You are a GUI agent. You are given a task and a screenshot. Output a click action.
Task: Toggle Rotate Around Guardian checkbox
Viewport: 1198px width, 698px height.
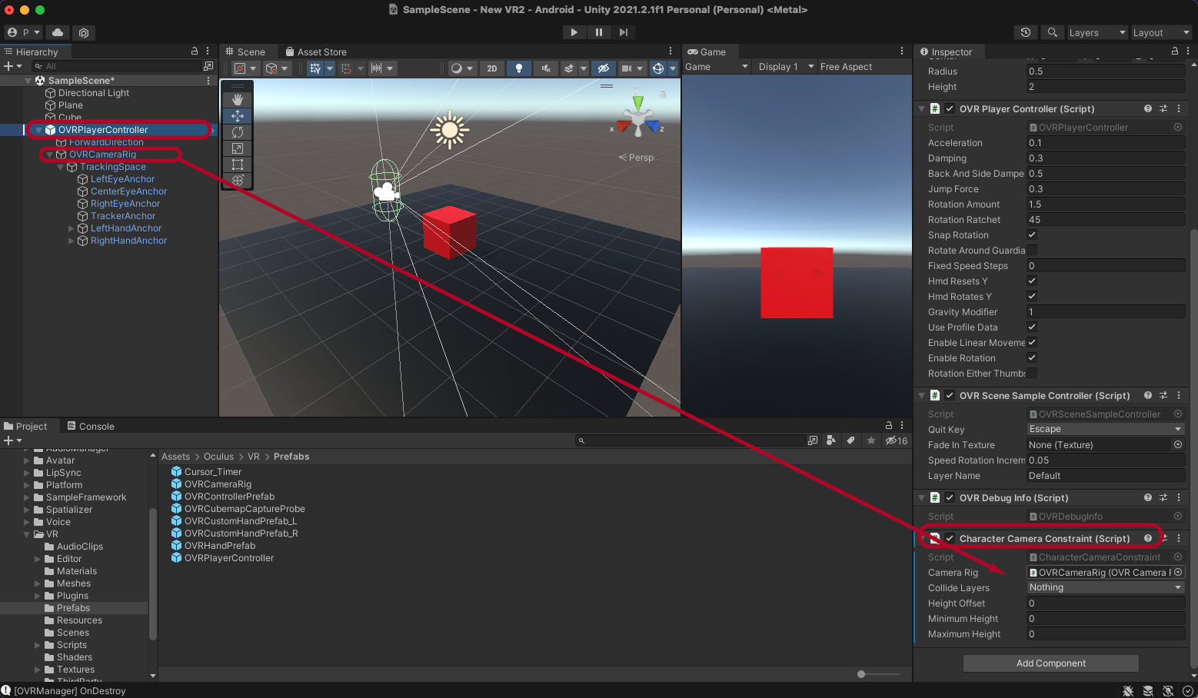point(1032,250)
